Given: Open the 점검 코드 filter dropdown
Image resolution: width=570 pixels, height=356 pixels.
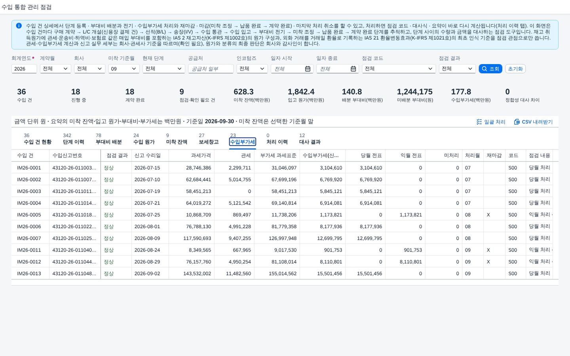Looking at the screenshot, I should [x=399, y=69].
